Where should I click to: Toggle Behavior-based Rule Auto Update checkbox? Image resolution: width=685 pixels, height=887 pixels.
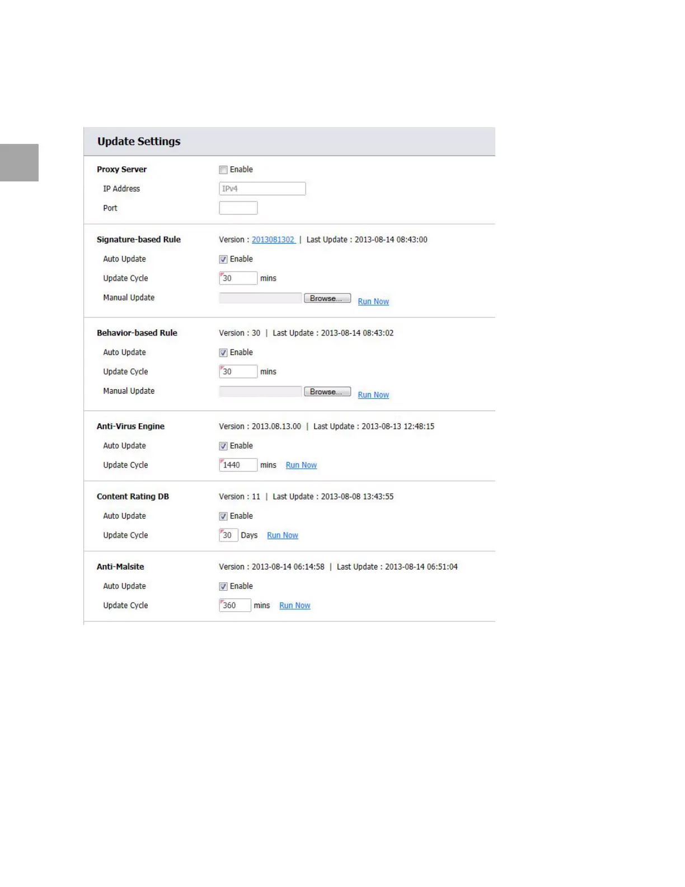pyautogui.click(x=223, y=353)
